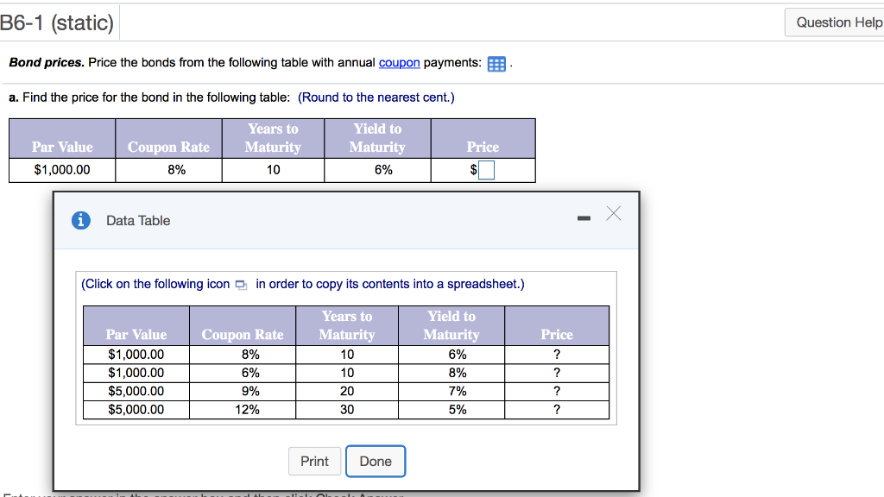Select the Par Value header in the data table
The image size is (884, 497).
tap(136, 335)
